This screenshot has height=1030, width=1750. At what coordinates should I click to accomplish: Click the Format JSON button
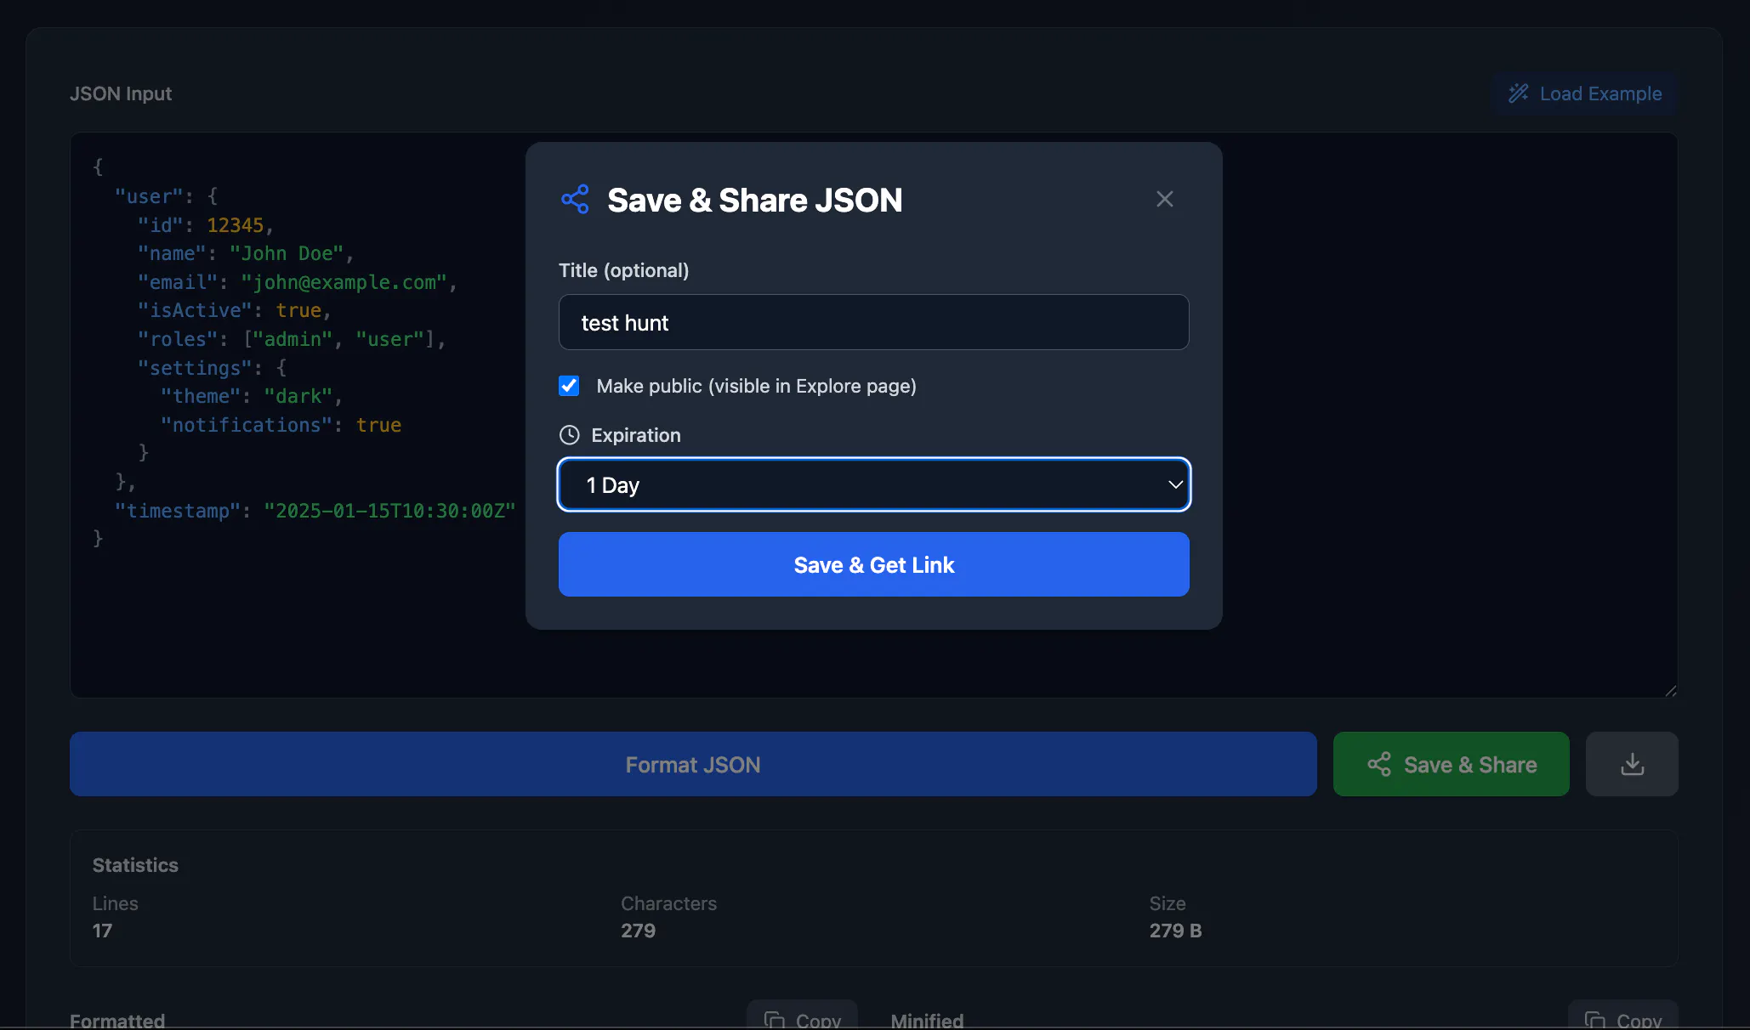[x=693, y=764]
